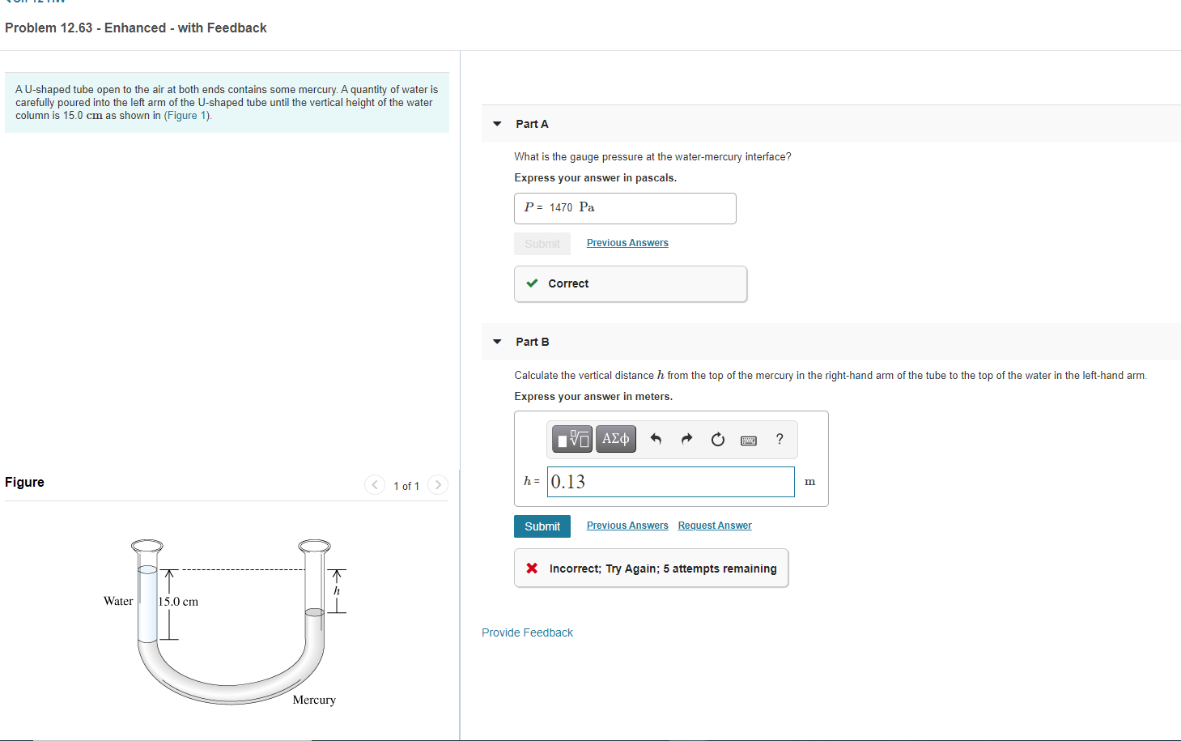Click the Part A answer box showing 1470 Pa
The image size is (1181, 741).
point(625,208)
